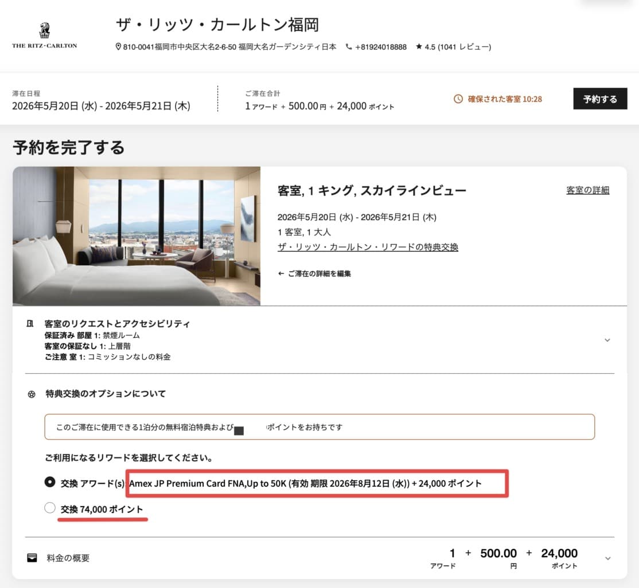This screenshot has width=639, height=588.
Task: Click the back arrow beside ご滞在の詳細を編集
Action: tap(280, 274)
